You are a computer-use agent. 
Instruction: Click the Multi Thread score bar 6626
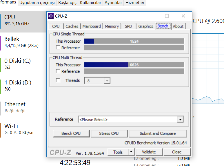click(x=134, y=65)
